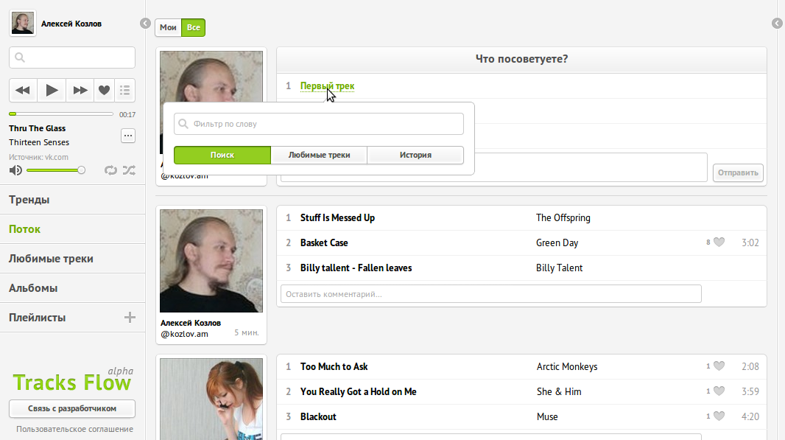Adjust the volume slider
This screenshot has height=440, width=785.
tap(55, 170)
